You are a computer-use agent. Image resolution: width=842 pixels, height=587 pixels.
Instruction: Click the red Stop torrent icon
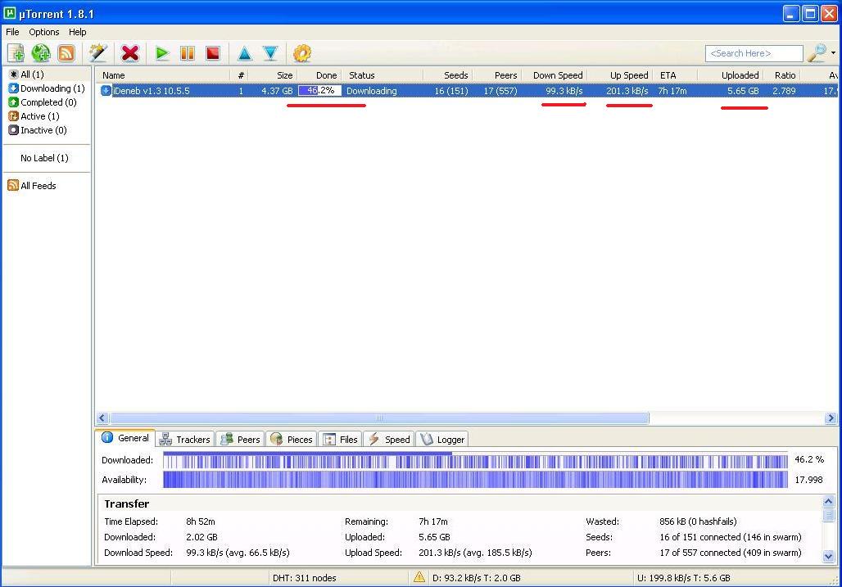pyautogui.click(x=213, y=53)
